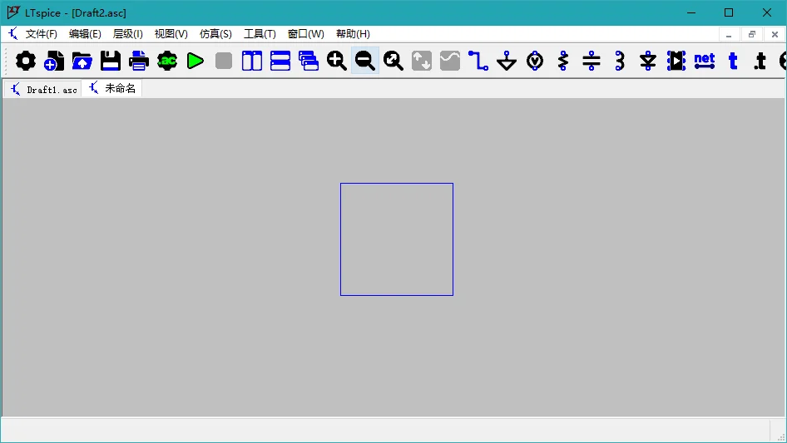Maximize the LTspice window
787x443 pixels.
[729, 12]
